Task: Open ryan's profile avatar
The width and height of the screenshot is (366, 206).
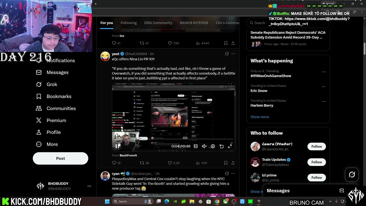Action: coord(105,176)
